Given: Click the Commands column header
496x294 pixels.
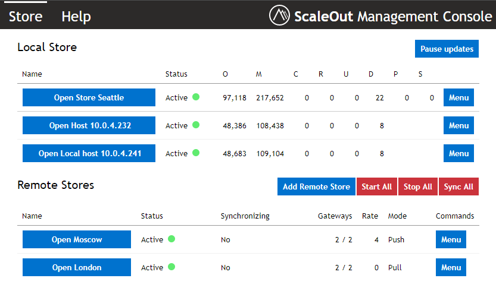Looking at the screenshot, I should (x=455, y=216).
